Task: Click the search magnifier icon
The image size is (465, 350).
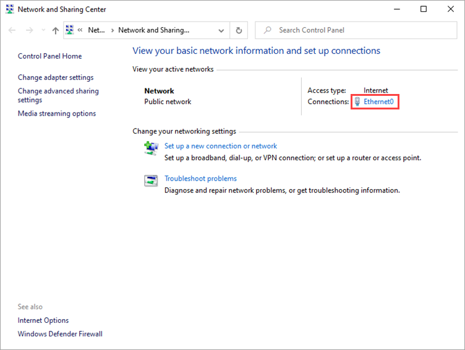Action: coord(268,30)
